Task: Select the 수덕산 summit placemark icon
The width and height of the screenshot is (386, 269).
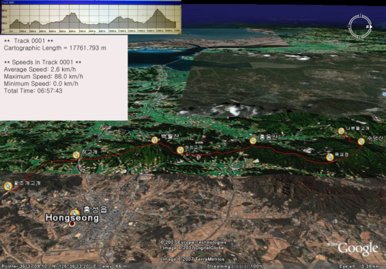Action: pyautogui.click(x=361, y=142)
